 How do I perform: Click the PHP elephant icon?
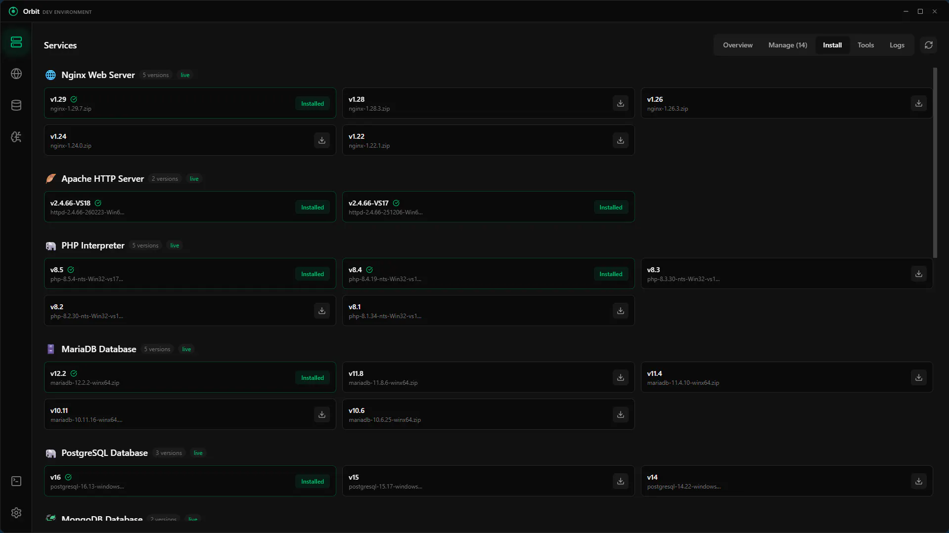50,246
